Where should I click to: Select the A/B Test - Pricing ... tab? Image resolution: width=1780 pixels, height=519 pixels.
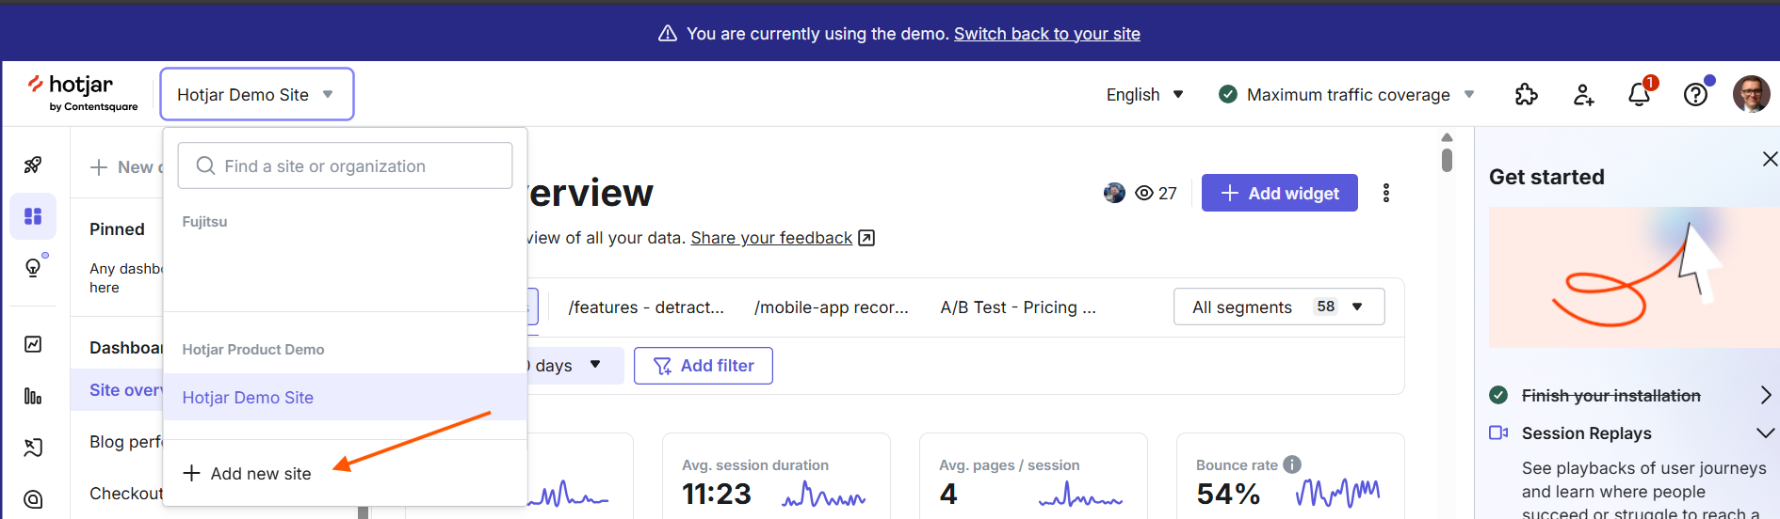tap(1018, 307)
